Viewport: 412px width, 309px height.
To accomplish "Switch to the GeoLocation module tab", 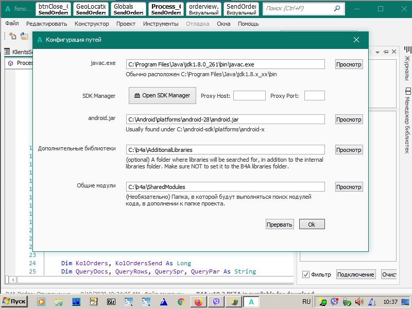I will pyautogui.click(x=91, y=9).
